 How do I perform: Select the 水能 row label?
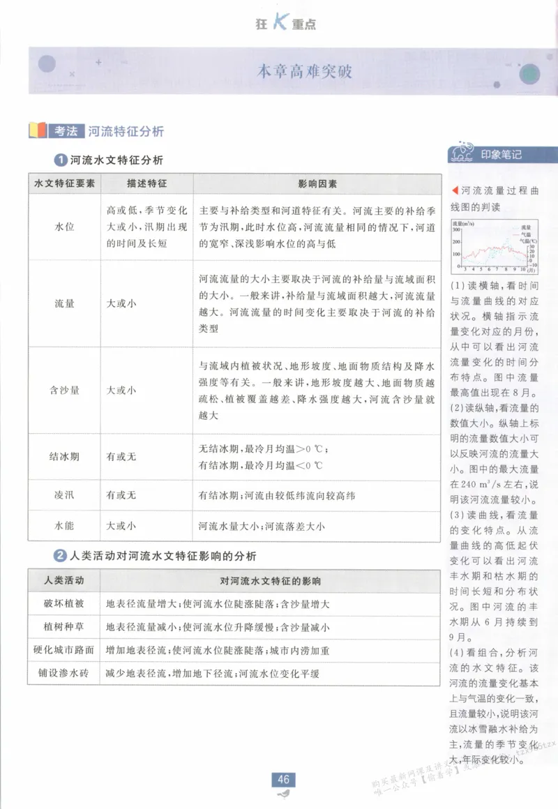coord(65,526)
